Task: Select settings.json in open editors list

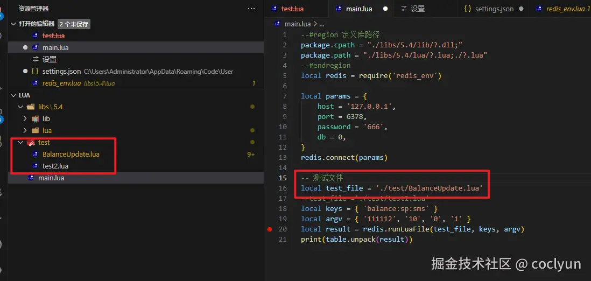Action: click(x=61, y=71)
